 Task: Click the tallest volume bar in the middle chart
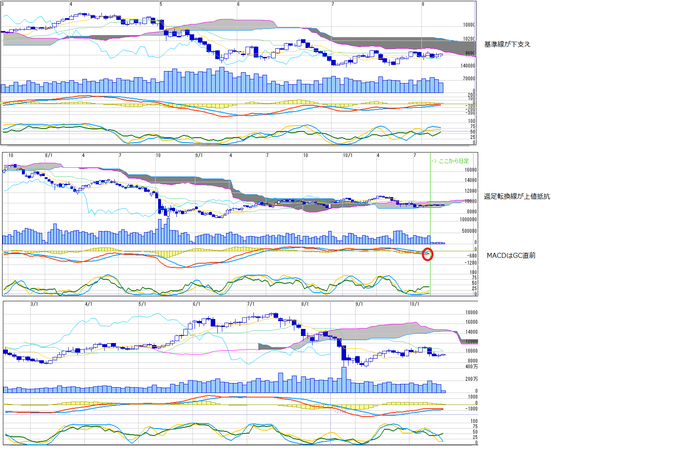point(167,231)
